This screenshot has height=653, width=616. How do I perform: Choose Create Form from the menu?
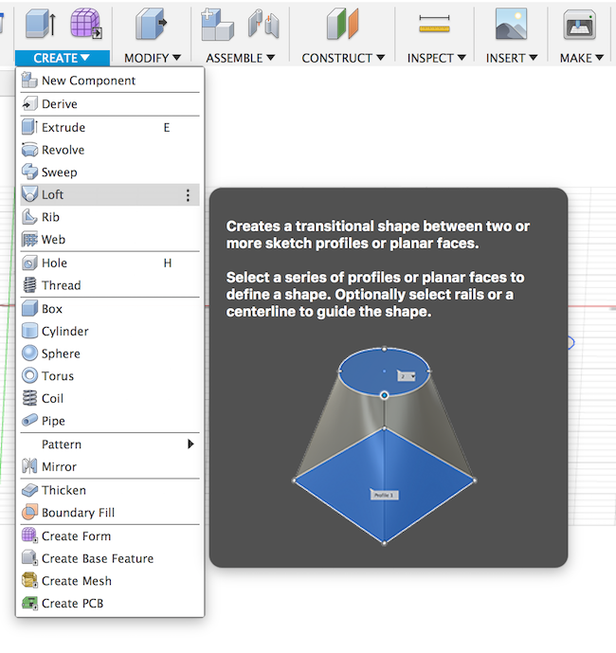pos(110,536)
